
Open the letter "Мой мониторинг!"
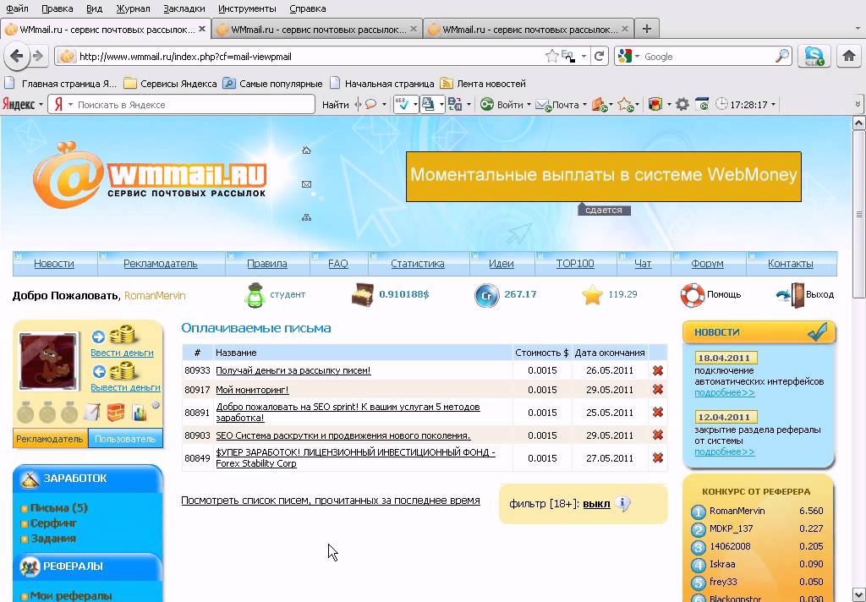252,390
